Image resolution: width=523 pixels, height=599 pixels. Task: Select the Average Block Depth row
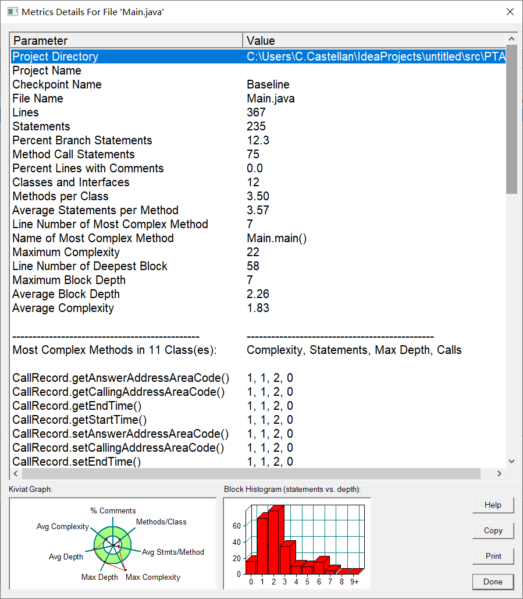click(x=258, y=294)
